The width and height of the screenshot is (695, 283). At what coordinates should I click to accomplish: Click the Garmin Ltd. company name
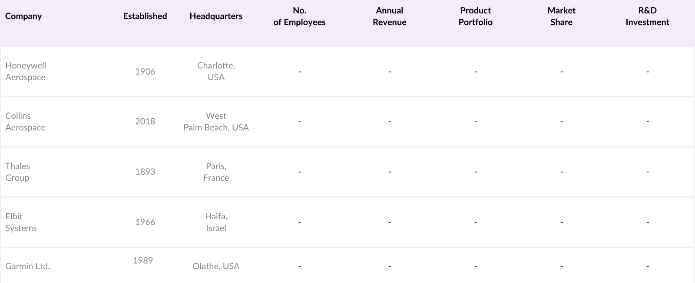27,266
